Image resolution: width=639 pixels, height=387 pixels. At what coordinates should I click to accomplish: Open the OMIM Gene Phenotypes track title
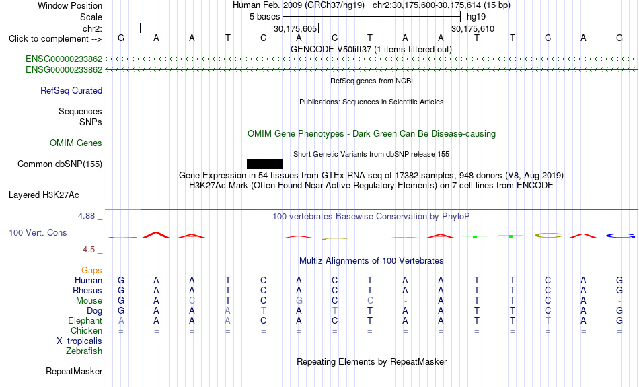(x=372, y=134)
